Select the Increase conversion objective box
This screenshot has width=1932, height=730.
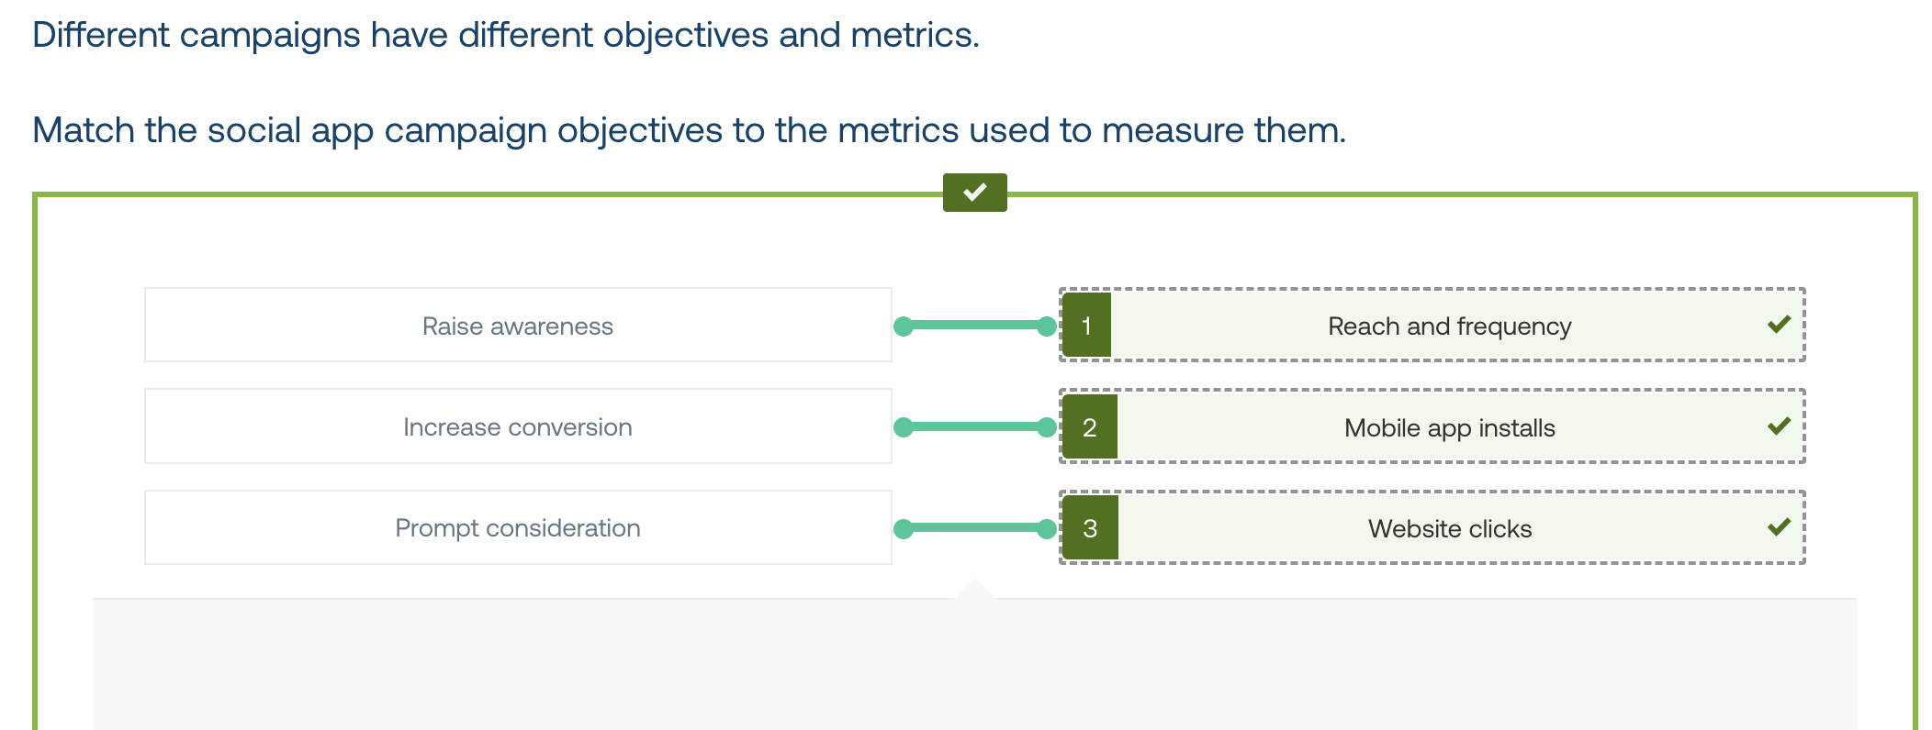coord(518,426)
